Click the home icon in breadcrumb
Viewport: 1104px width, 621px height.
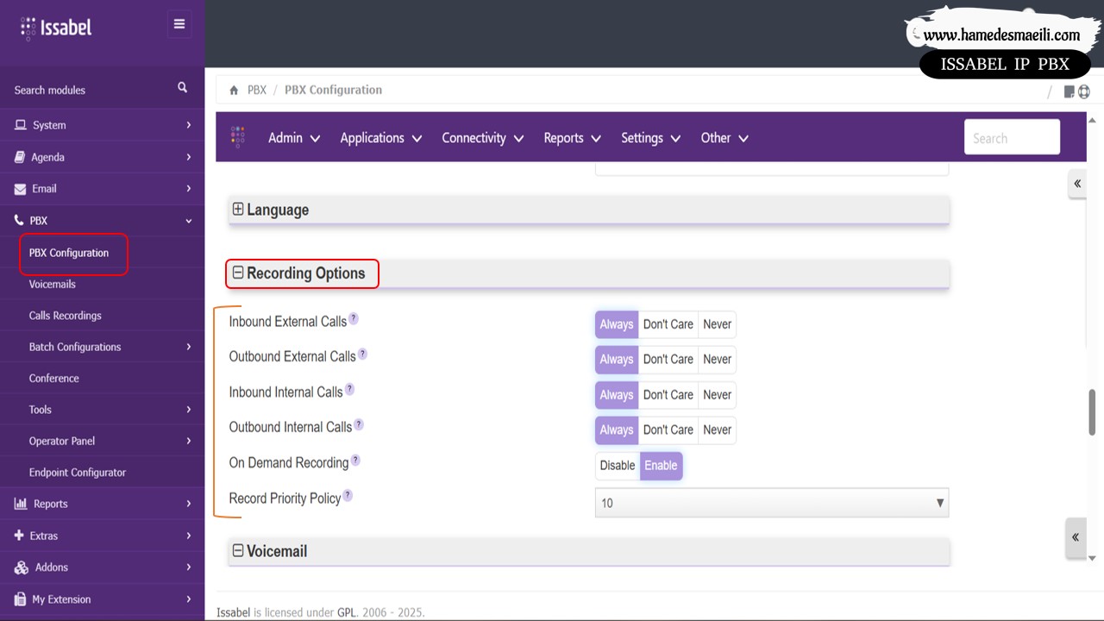(234, 90)
